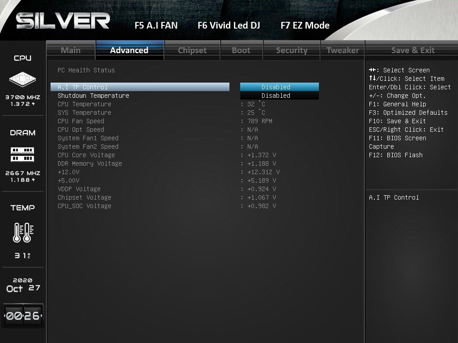Click the flip clock display
Screen dimensions: 458x343
point(23,316)
